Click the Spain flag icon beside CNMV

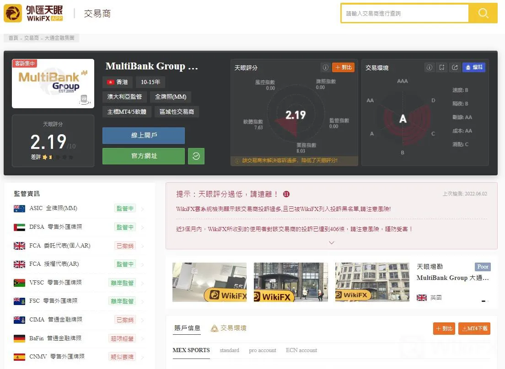pos(19,357)
